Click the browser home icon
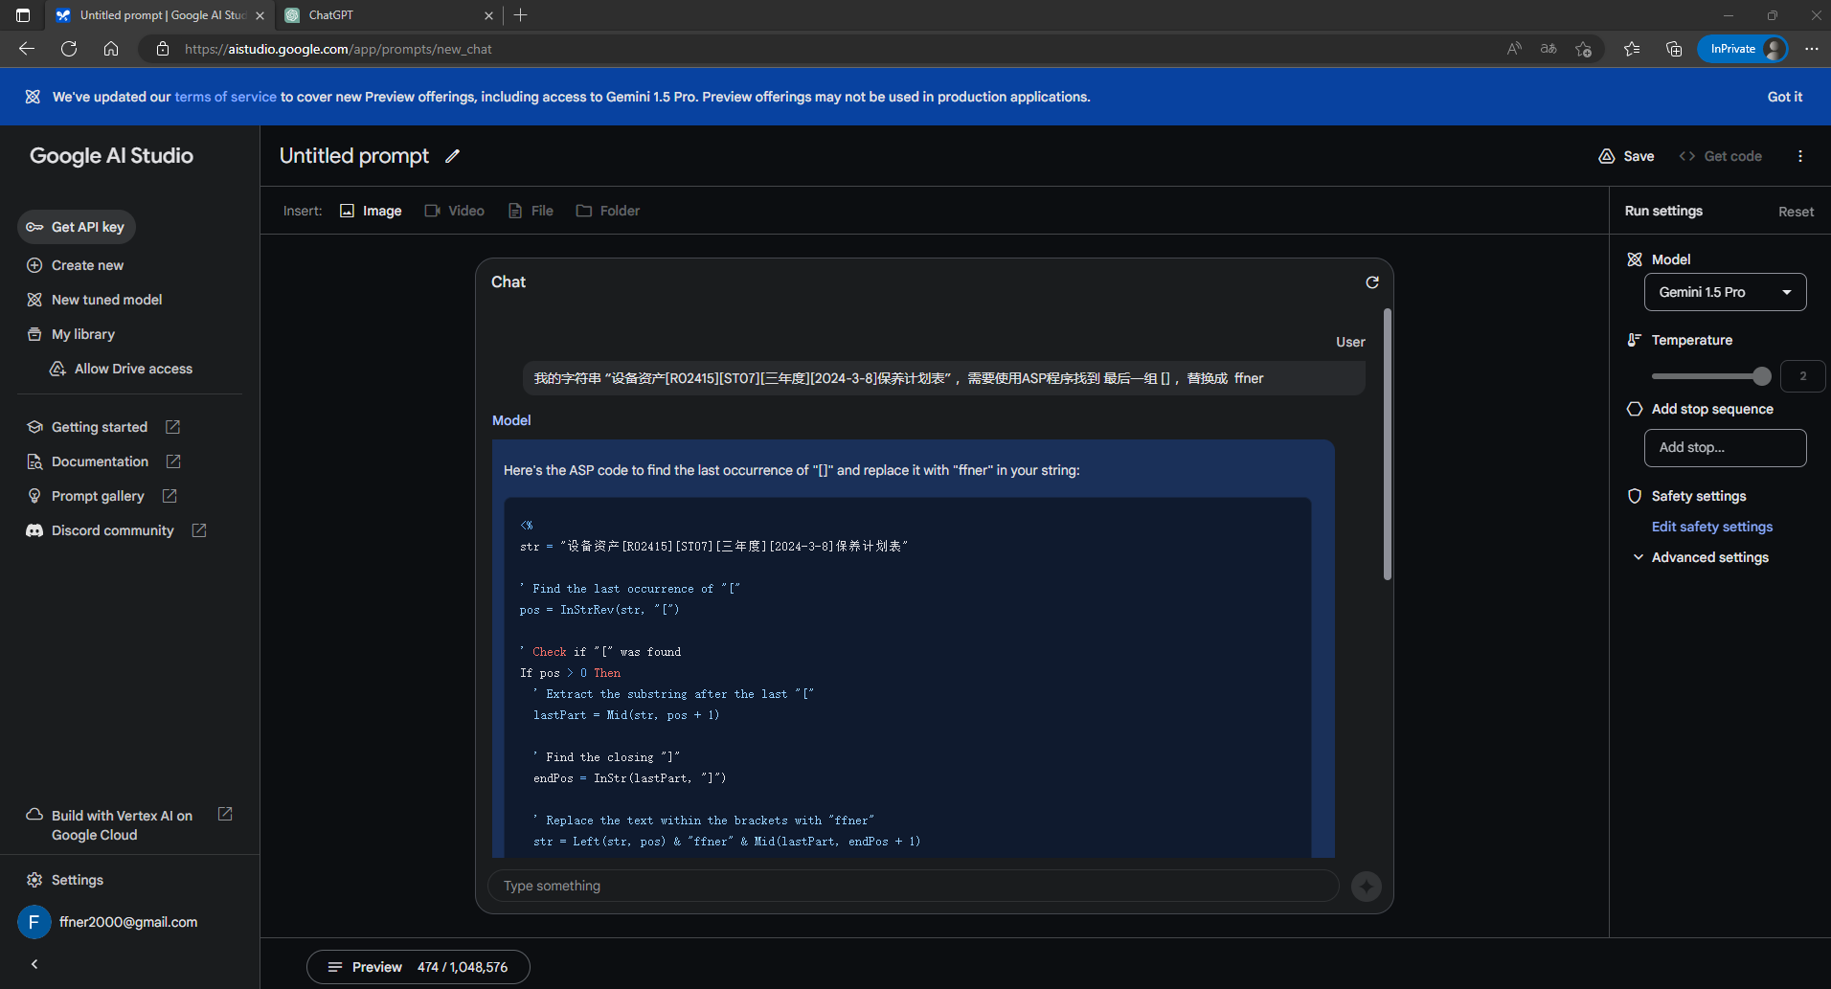 point(111,49)
